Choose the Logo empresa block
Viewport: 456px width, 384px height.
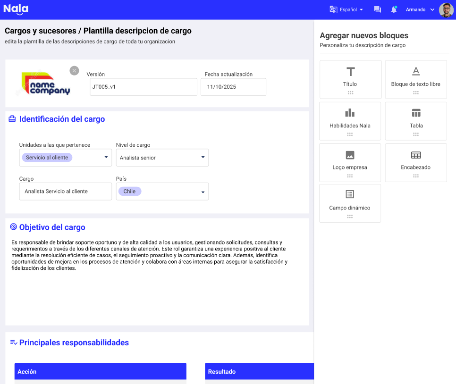tap(350, 162)
